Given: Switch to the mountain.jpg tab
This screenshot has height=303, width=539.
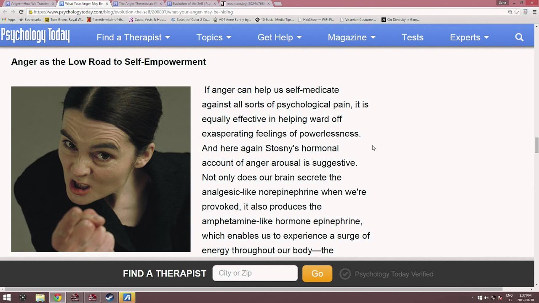Looking at the screenshot, I should (x=245, y=3).
